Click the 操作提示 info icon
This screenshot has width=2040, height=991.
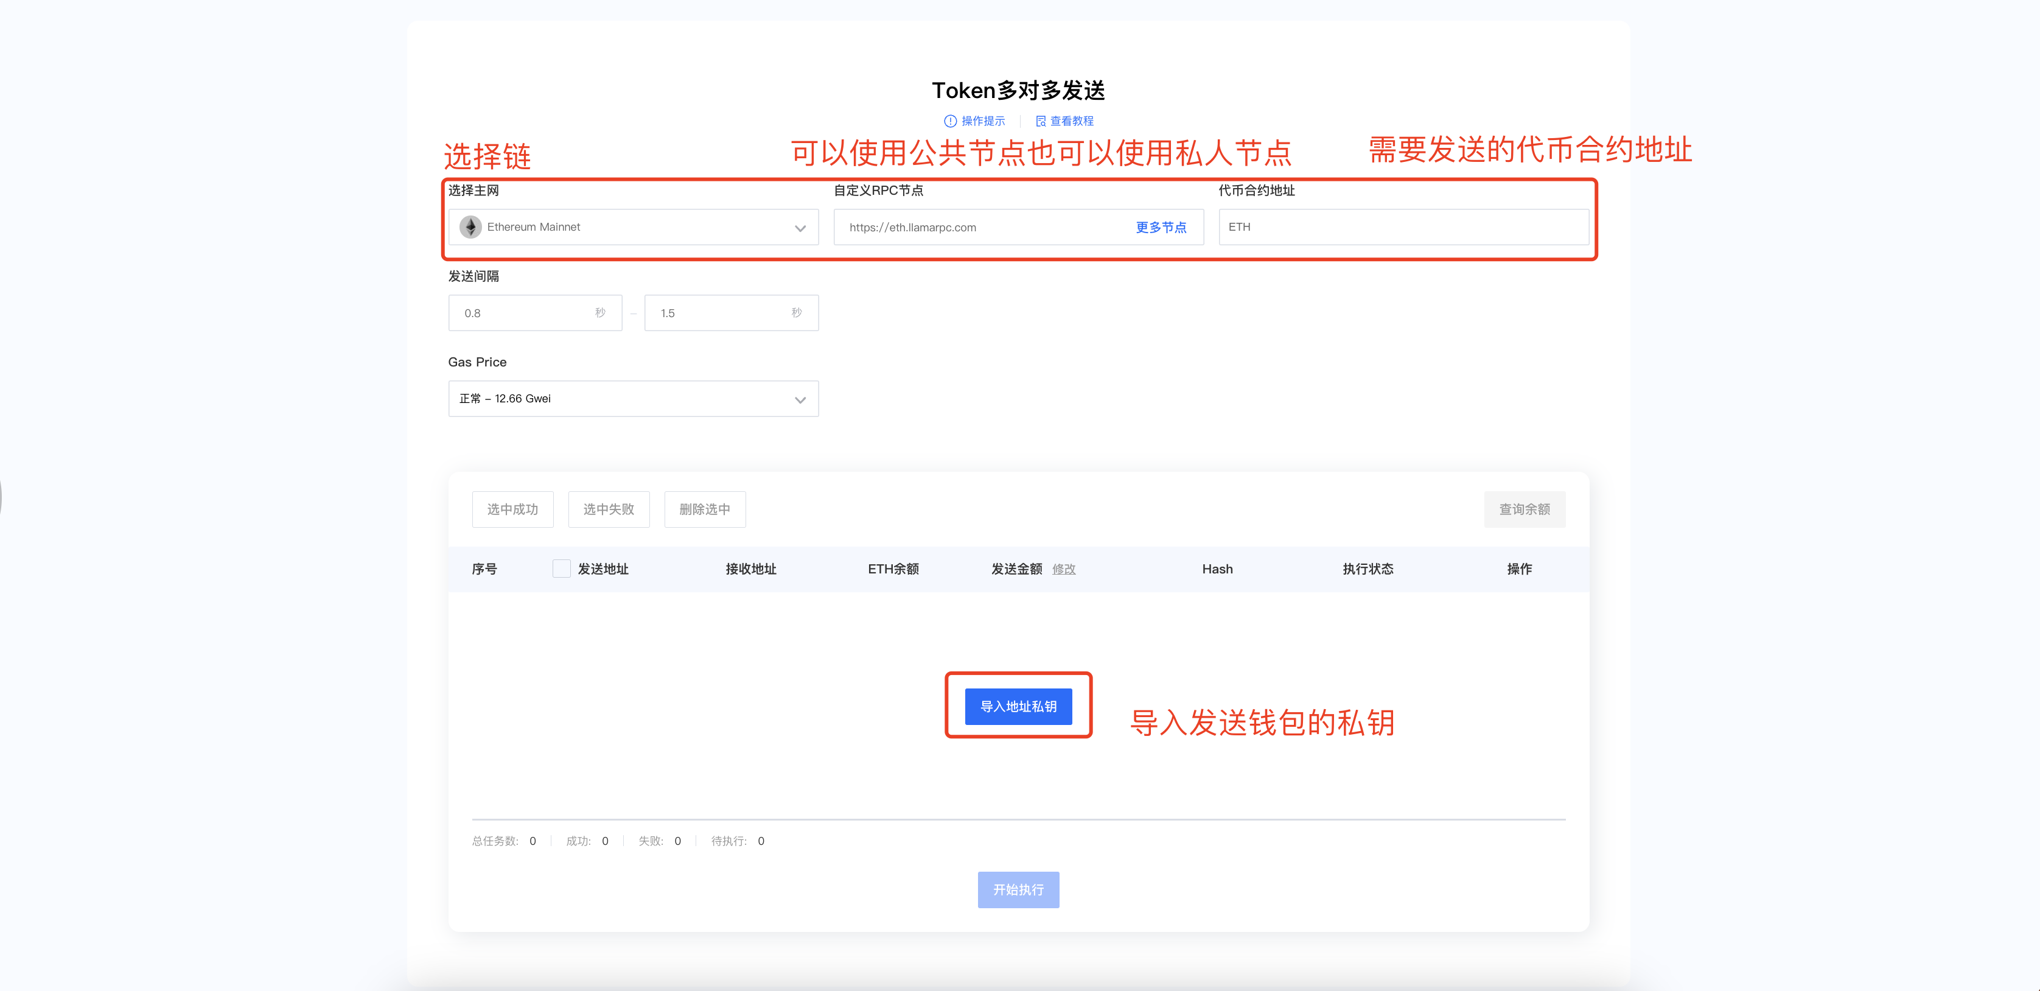point(949,121)
